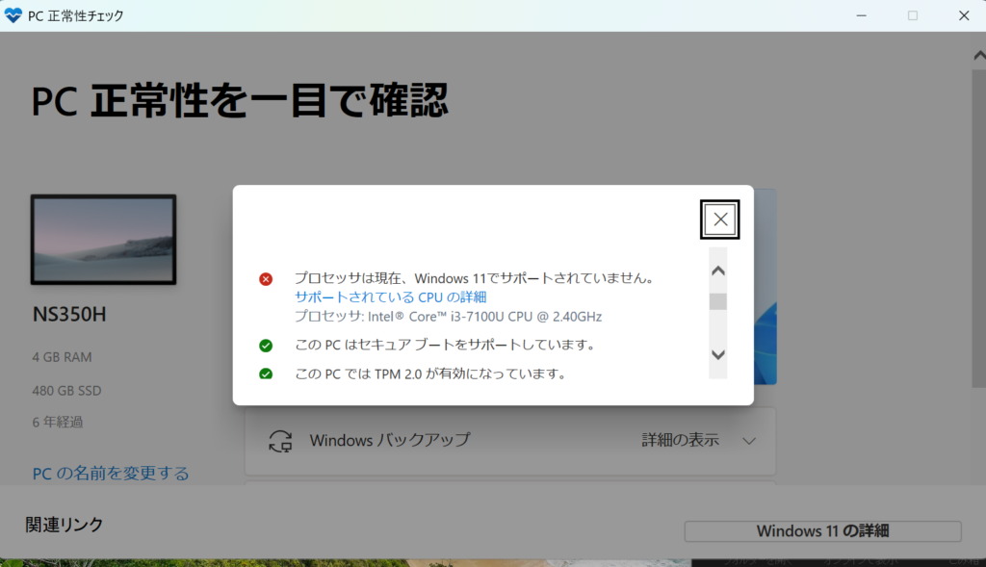The image size is (986, 567).
Task: Click the この PC では TPM 2.0 message
Action: point(430,374)
